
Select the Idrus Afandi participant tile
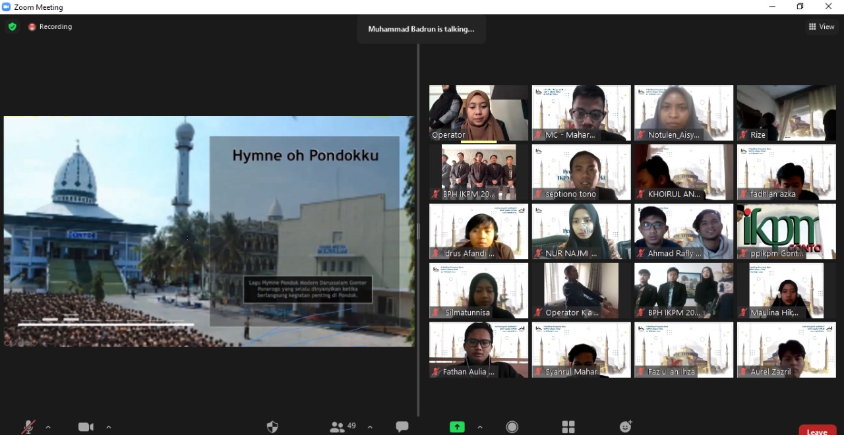[x=479, y=231]
